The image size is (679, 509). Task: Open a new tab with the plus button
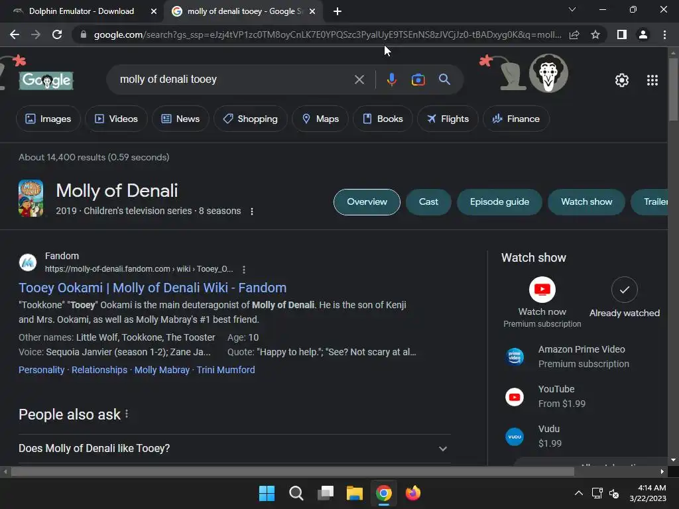(338, 11)
